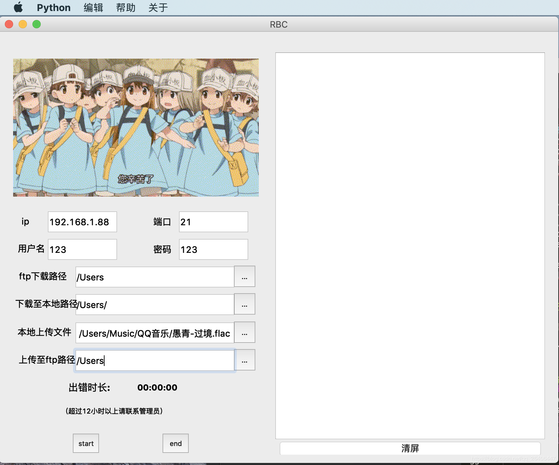559x465 pixels.
Task: Open the Python menu
Action: [53, 8]
